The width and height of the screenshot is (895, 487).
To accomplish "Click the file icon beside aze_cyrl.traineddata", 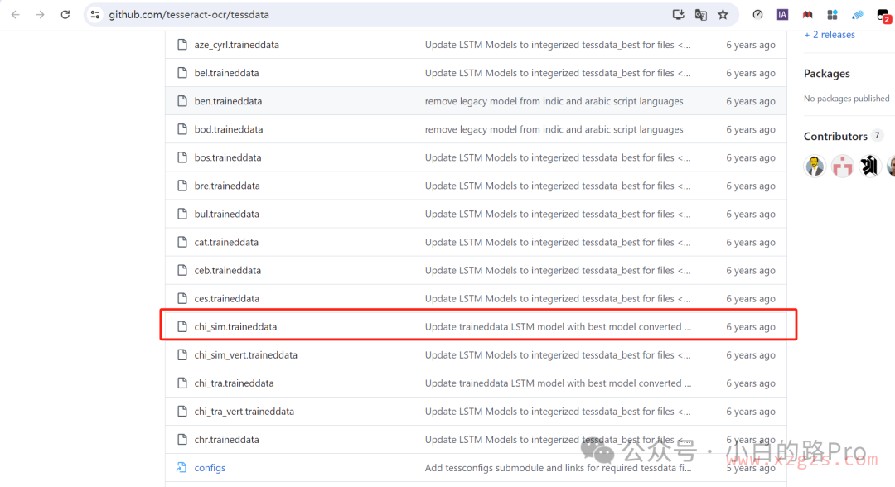I will coord(182,45).
